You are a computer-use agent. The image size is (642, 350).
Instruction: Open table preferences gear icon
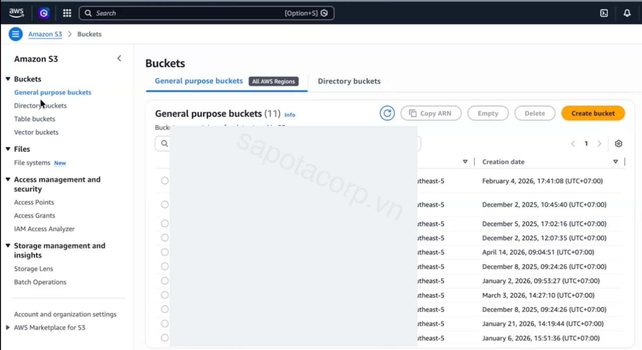tap(618, 143)
